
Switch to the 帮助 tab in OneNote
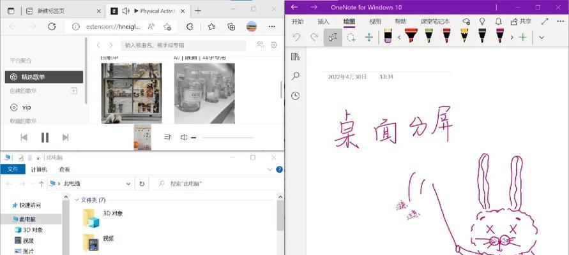pyautogui.click(x=400, y=22)
